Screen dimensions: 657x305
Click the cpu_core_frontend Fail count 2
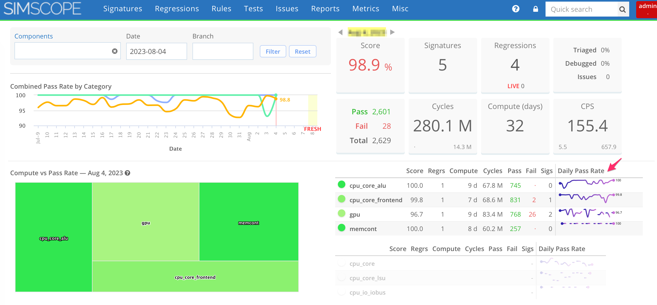(x=534, y=200)
